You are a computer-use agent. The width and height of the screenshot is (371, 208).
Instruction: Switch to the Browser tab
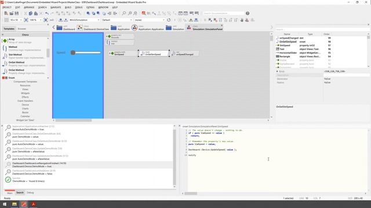(22, 29)
